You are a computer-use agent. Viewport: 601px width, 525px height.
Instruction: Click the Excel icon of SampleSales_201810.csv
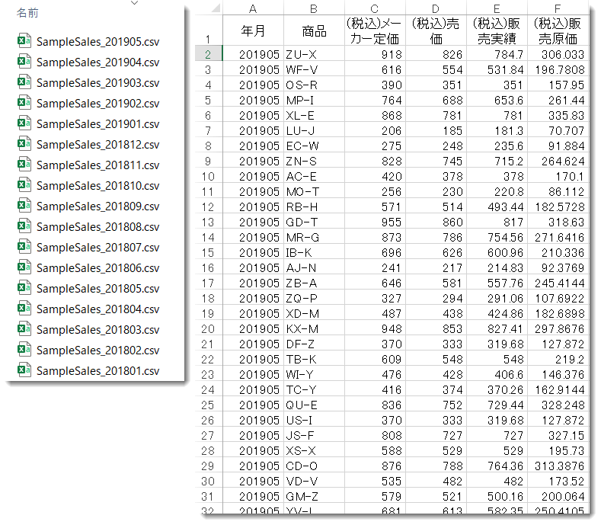pos(24,184)
